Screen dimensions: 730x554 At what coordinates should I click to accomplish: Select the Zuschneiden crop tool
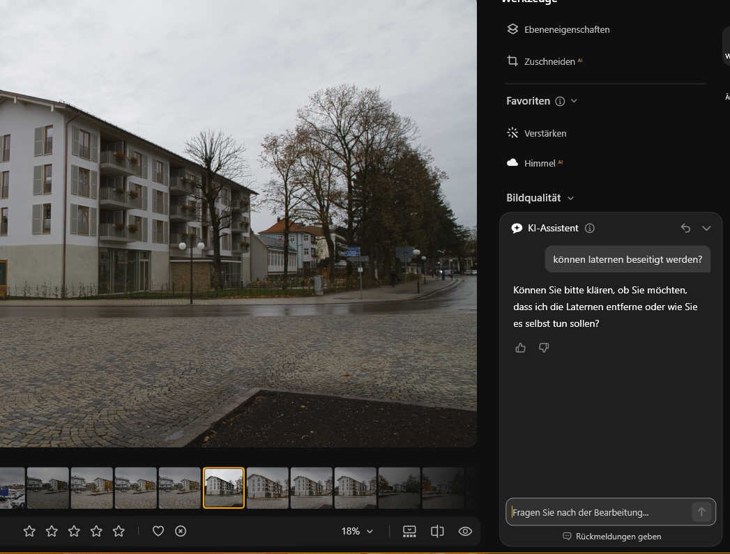[545, 61]
